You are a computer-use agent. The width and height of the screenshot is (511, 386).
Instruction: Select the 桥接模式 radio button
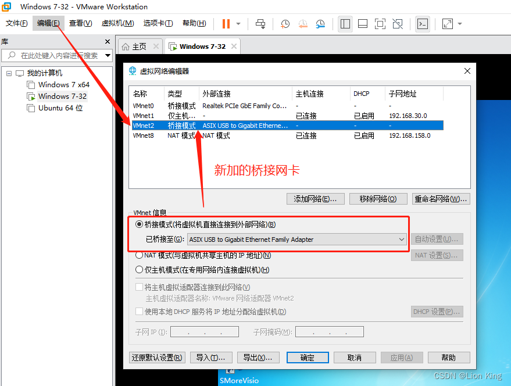tap(139, 224)
